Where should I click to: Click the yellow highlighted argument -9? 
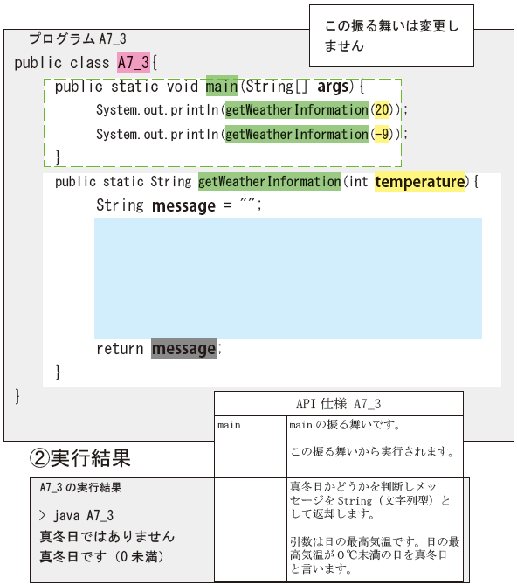tap(382, 134)
